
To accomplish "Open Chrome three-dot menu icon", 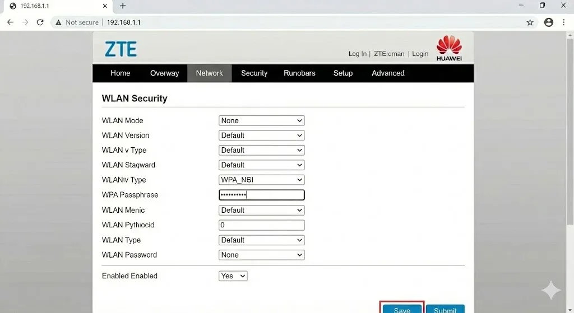I will tap(563, 22).
